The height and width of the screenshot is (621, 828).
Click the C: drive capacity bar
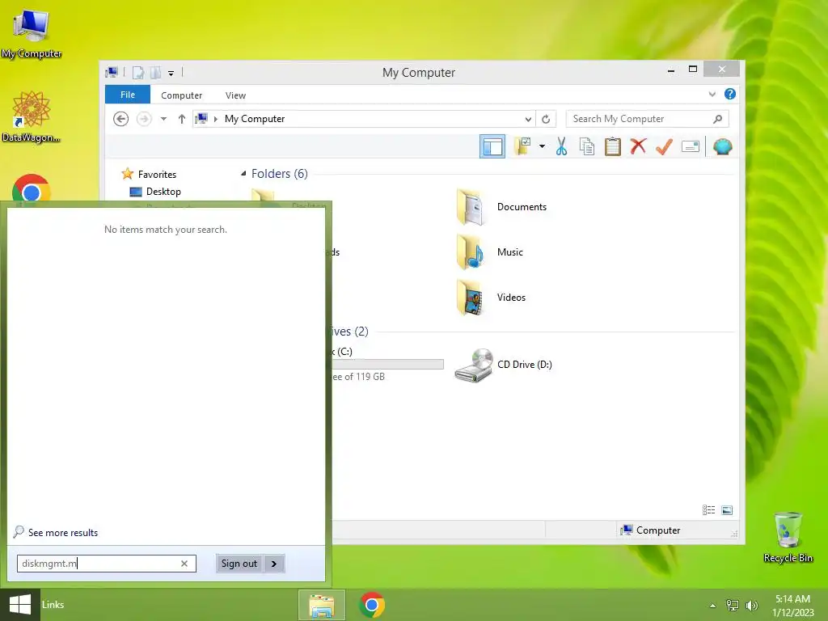point(388,365)
